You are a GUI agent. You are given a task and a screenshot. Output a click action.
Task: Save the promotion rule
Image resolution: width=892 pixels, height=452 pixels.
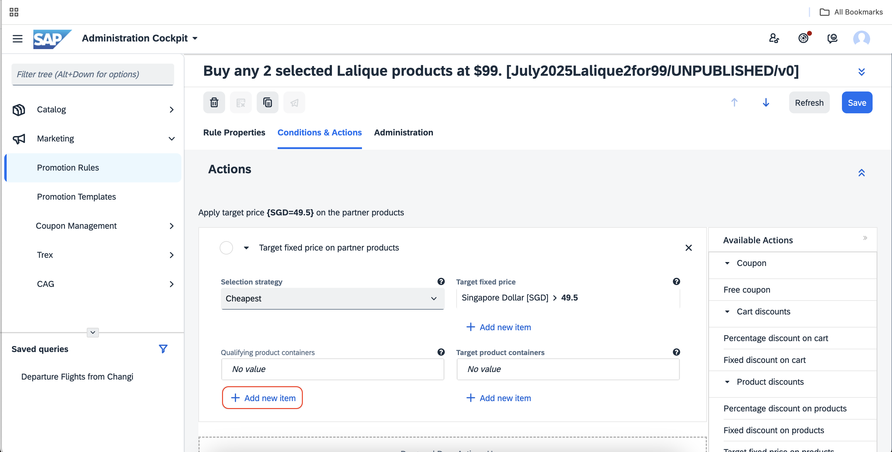857,102
